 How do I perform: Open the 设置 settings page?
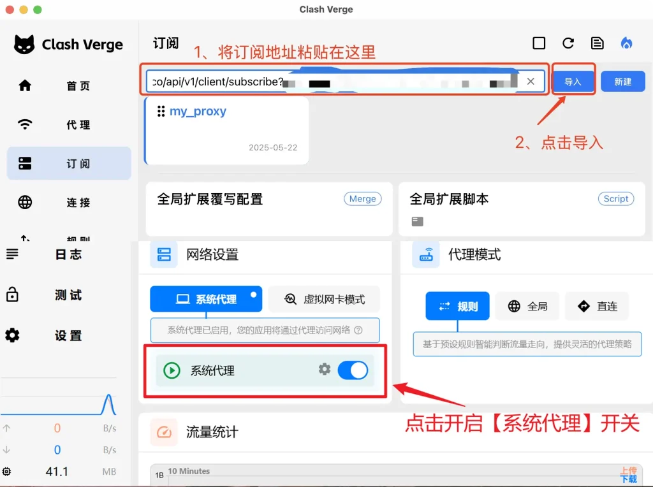click(69, 335)
